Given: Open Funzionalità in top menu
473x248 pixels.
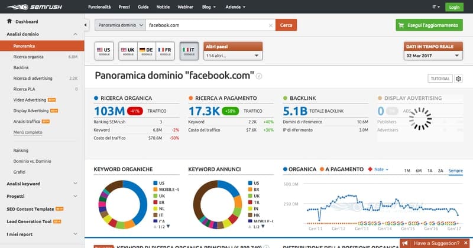Looking at the screenshot, I should coord(99,7).
